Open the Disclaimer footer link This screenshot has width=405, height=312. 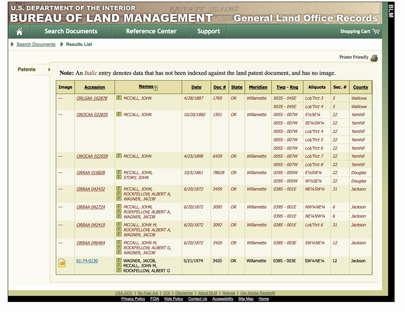184,293
